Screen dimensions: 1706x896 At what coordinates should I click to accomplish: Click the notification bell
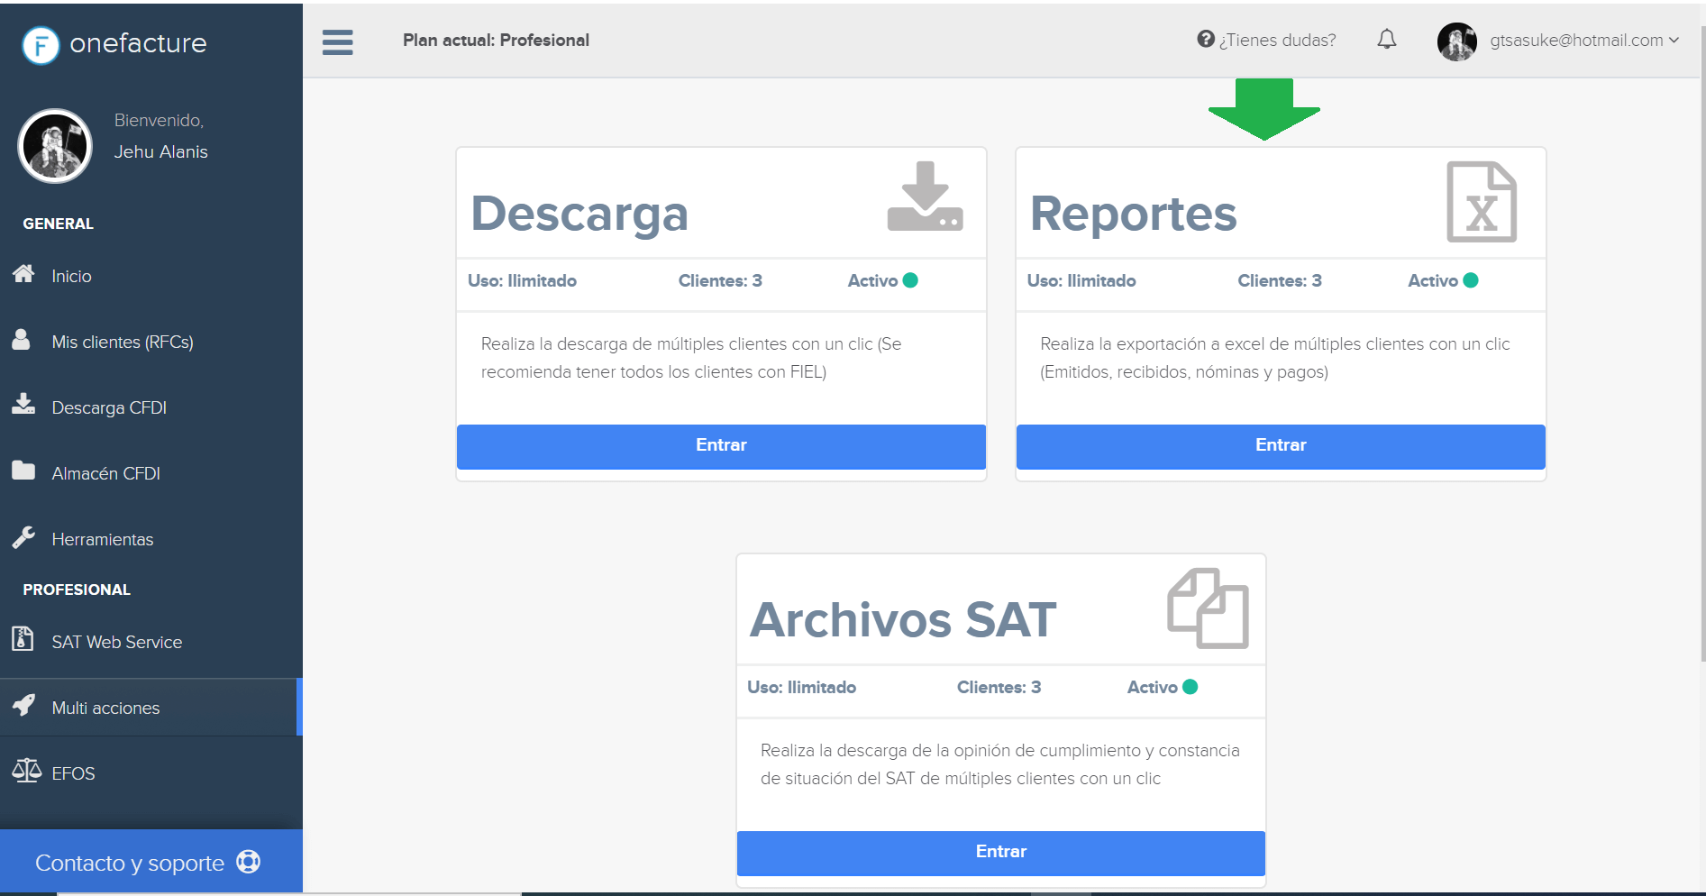[1387, 40]
